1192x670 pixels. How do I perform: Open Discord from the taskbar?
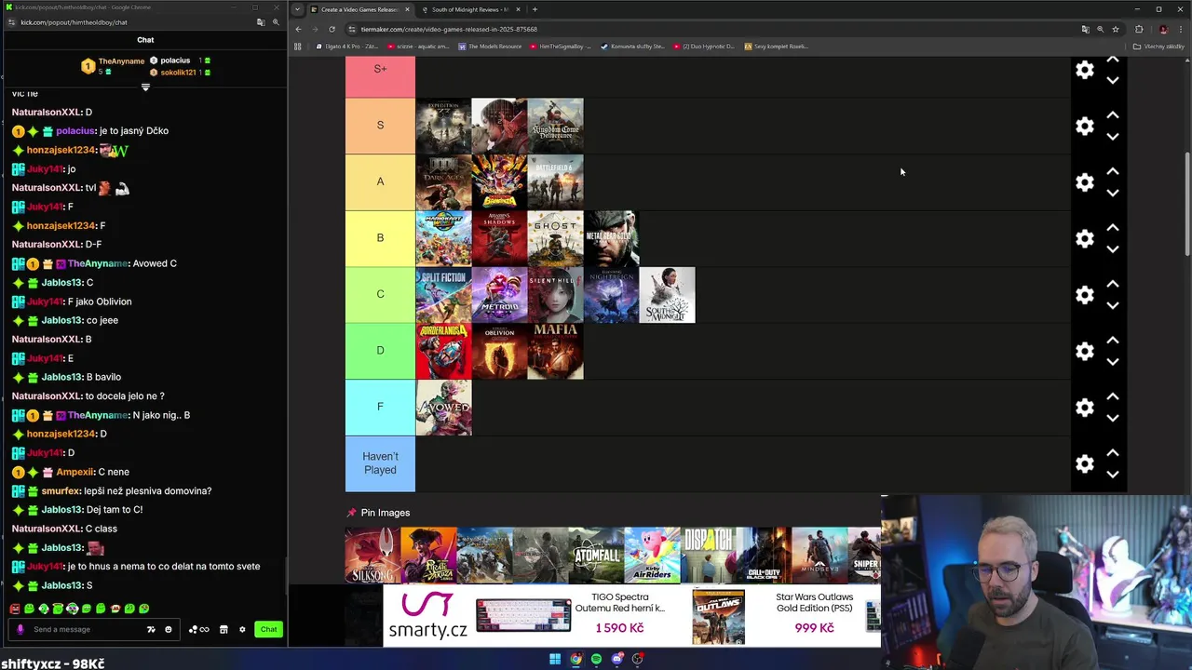[x=616, y=659]
